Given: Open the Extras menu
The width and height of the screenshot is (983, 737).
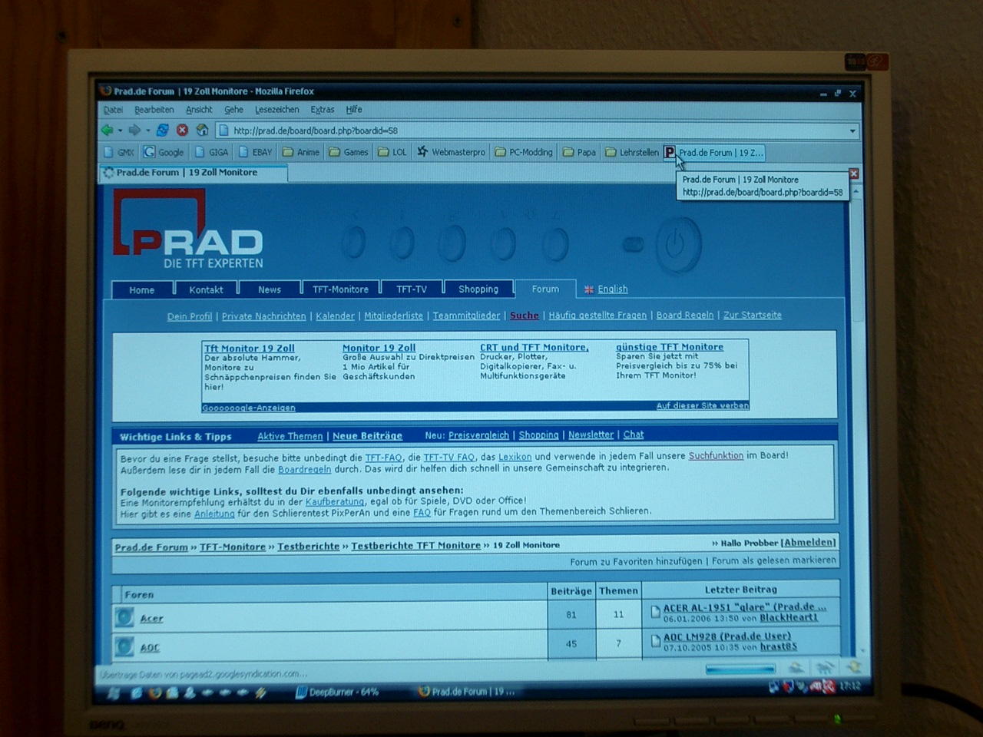Looking at the screenshot, I should pos(322,110).
